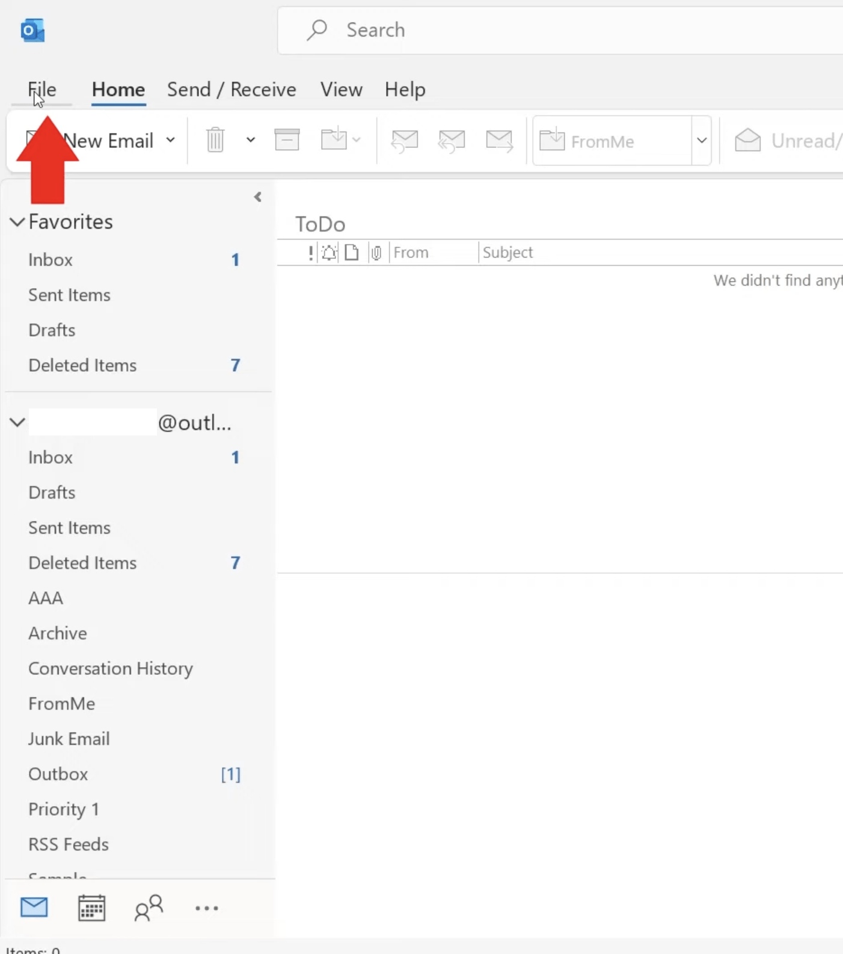Sort messages by Subject column
Image resolution: width=843 pixels, height=954 pixels.
(508, 253)
